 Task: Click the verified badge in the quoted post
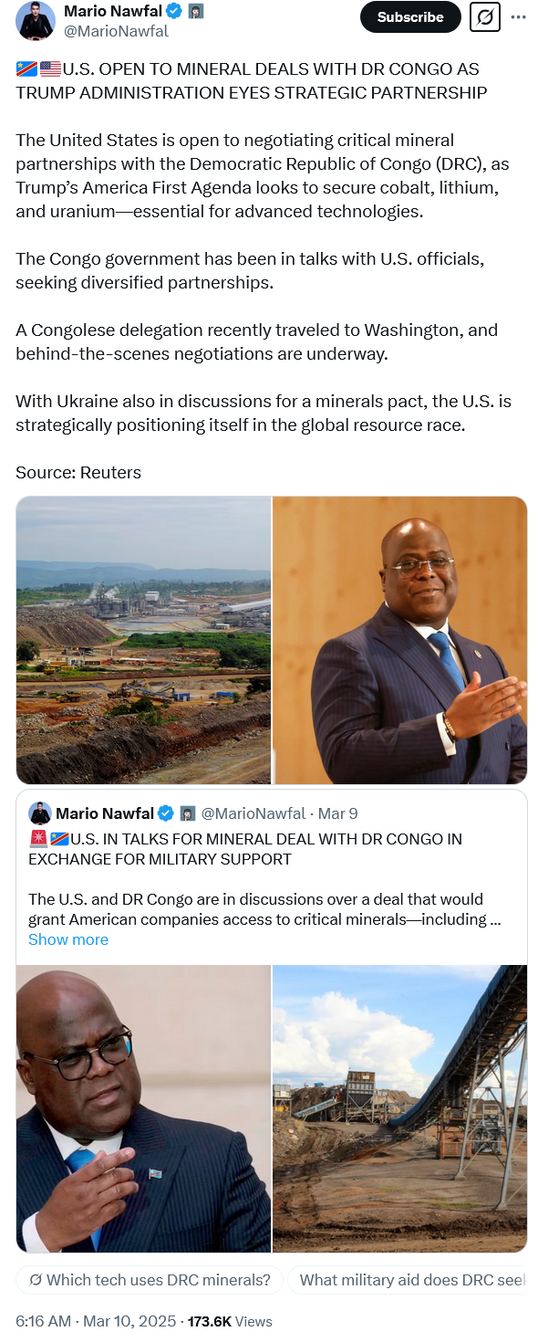[166, 813]
